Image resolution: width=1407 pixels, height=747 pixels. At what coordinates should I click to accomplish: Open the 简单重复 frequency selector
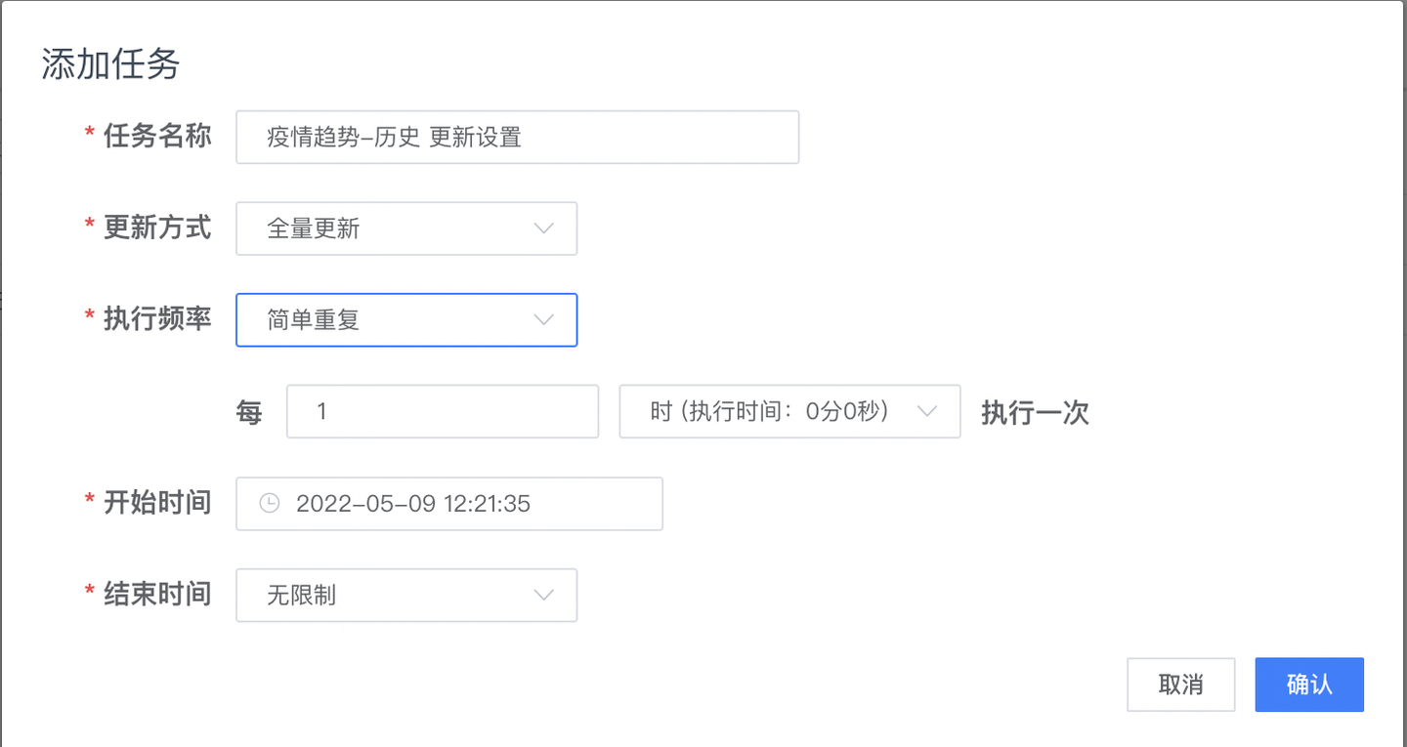point(406,320)
